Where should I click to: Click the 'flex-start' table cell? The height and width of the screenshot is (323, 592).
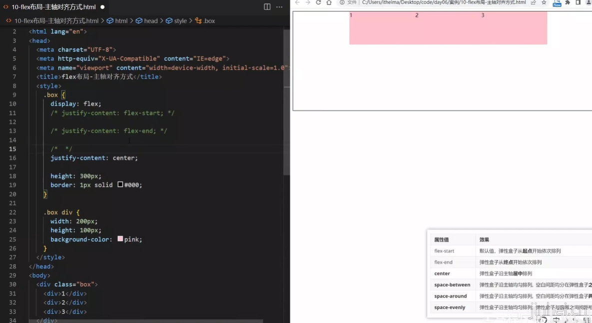coord(444,251)
